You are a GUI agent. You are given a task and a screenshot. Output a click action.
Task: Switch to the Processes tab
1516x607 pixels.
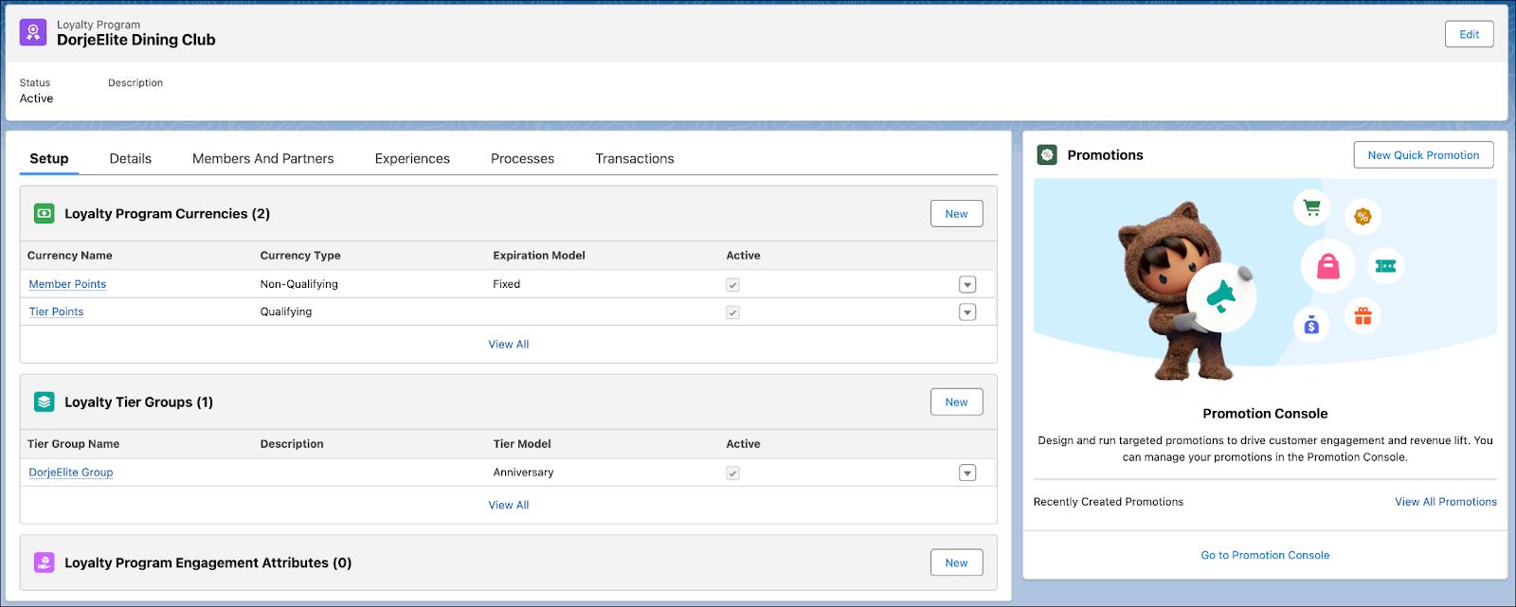tap(522, 158)
